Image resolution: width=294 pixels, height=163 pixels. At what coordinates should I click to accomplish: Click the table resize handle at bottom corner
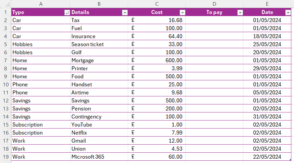(290, 160)
